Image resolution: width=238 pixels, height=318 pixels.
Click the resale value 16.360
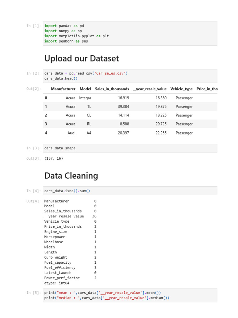coord(161,98)
